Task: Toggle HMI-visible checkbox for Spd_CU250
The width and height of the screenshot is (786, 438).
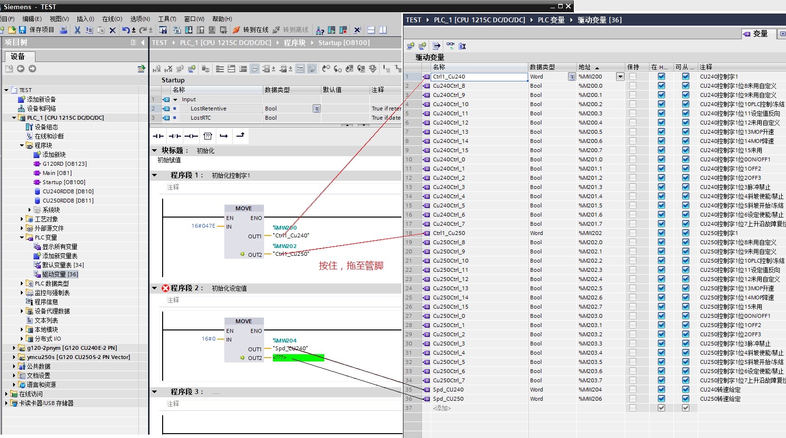Action: 661,399
